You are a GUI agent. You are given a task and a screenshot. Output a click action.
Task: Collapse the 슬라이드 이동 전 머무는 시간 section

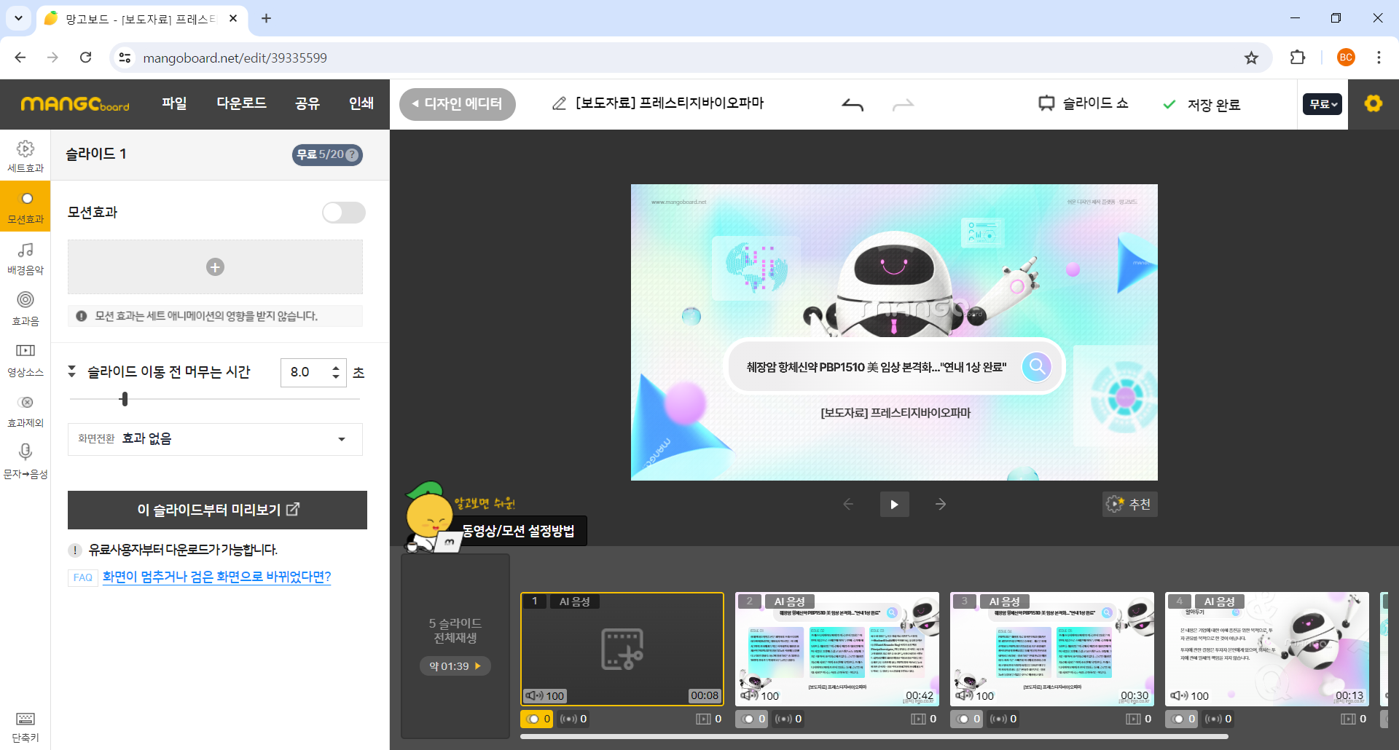[x=71, y=371]
